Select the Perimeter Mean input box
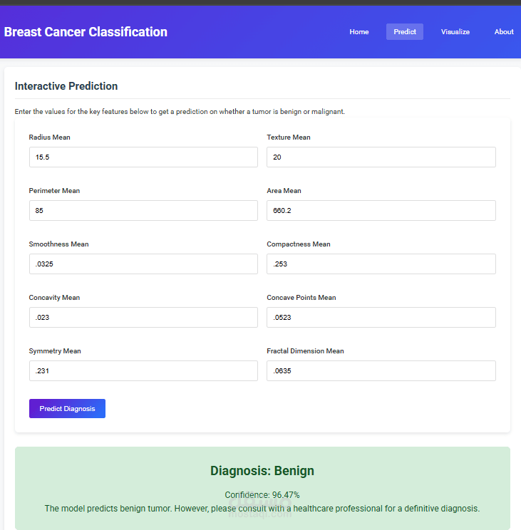The height and width of the screenshot is (530, 521). point(143,211)
